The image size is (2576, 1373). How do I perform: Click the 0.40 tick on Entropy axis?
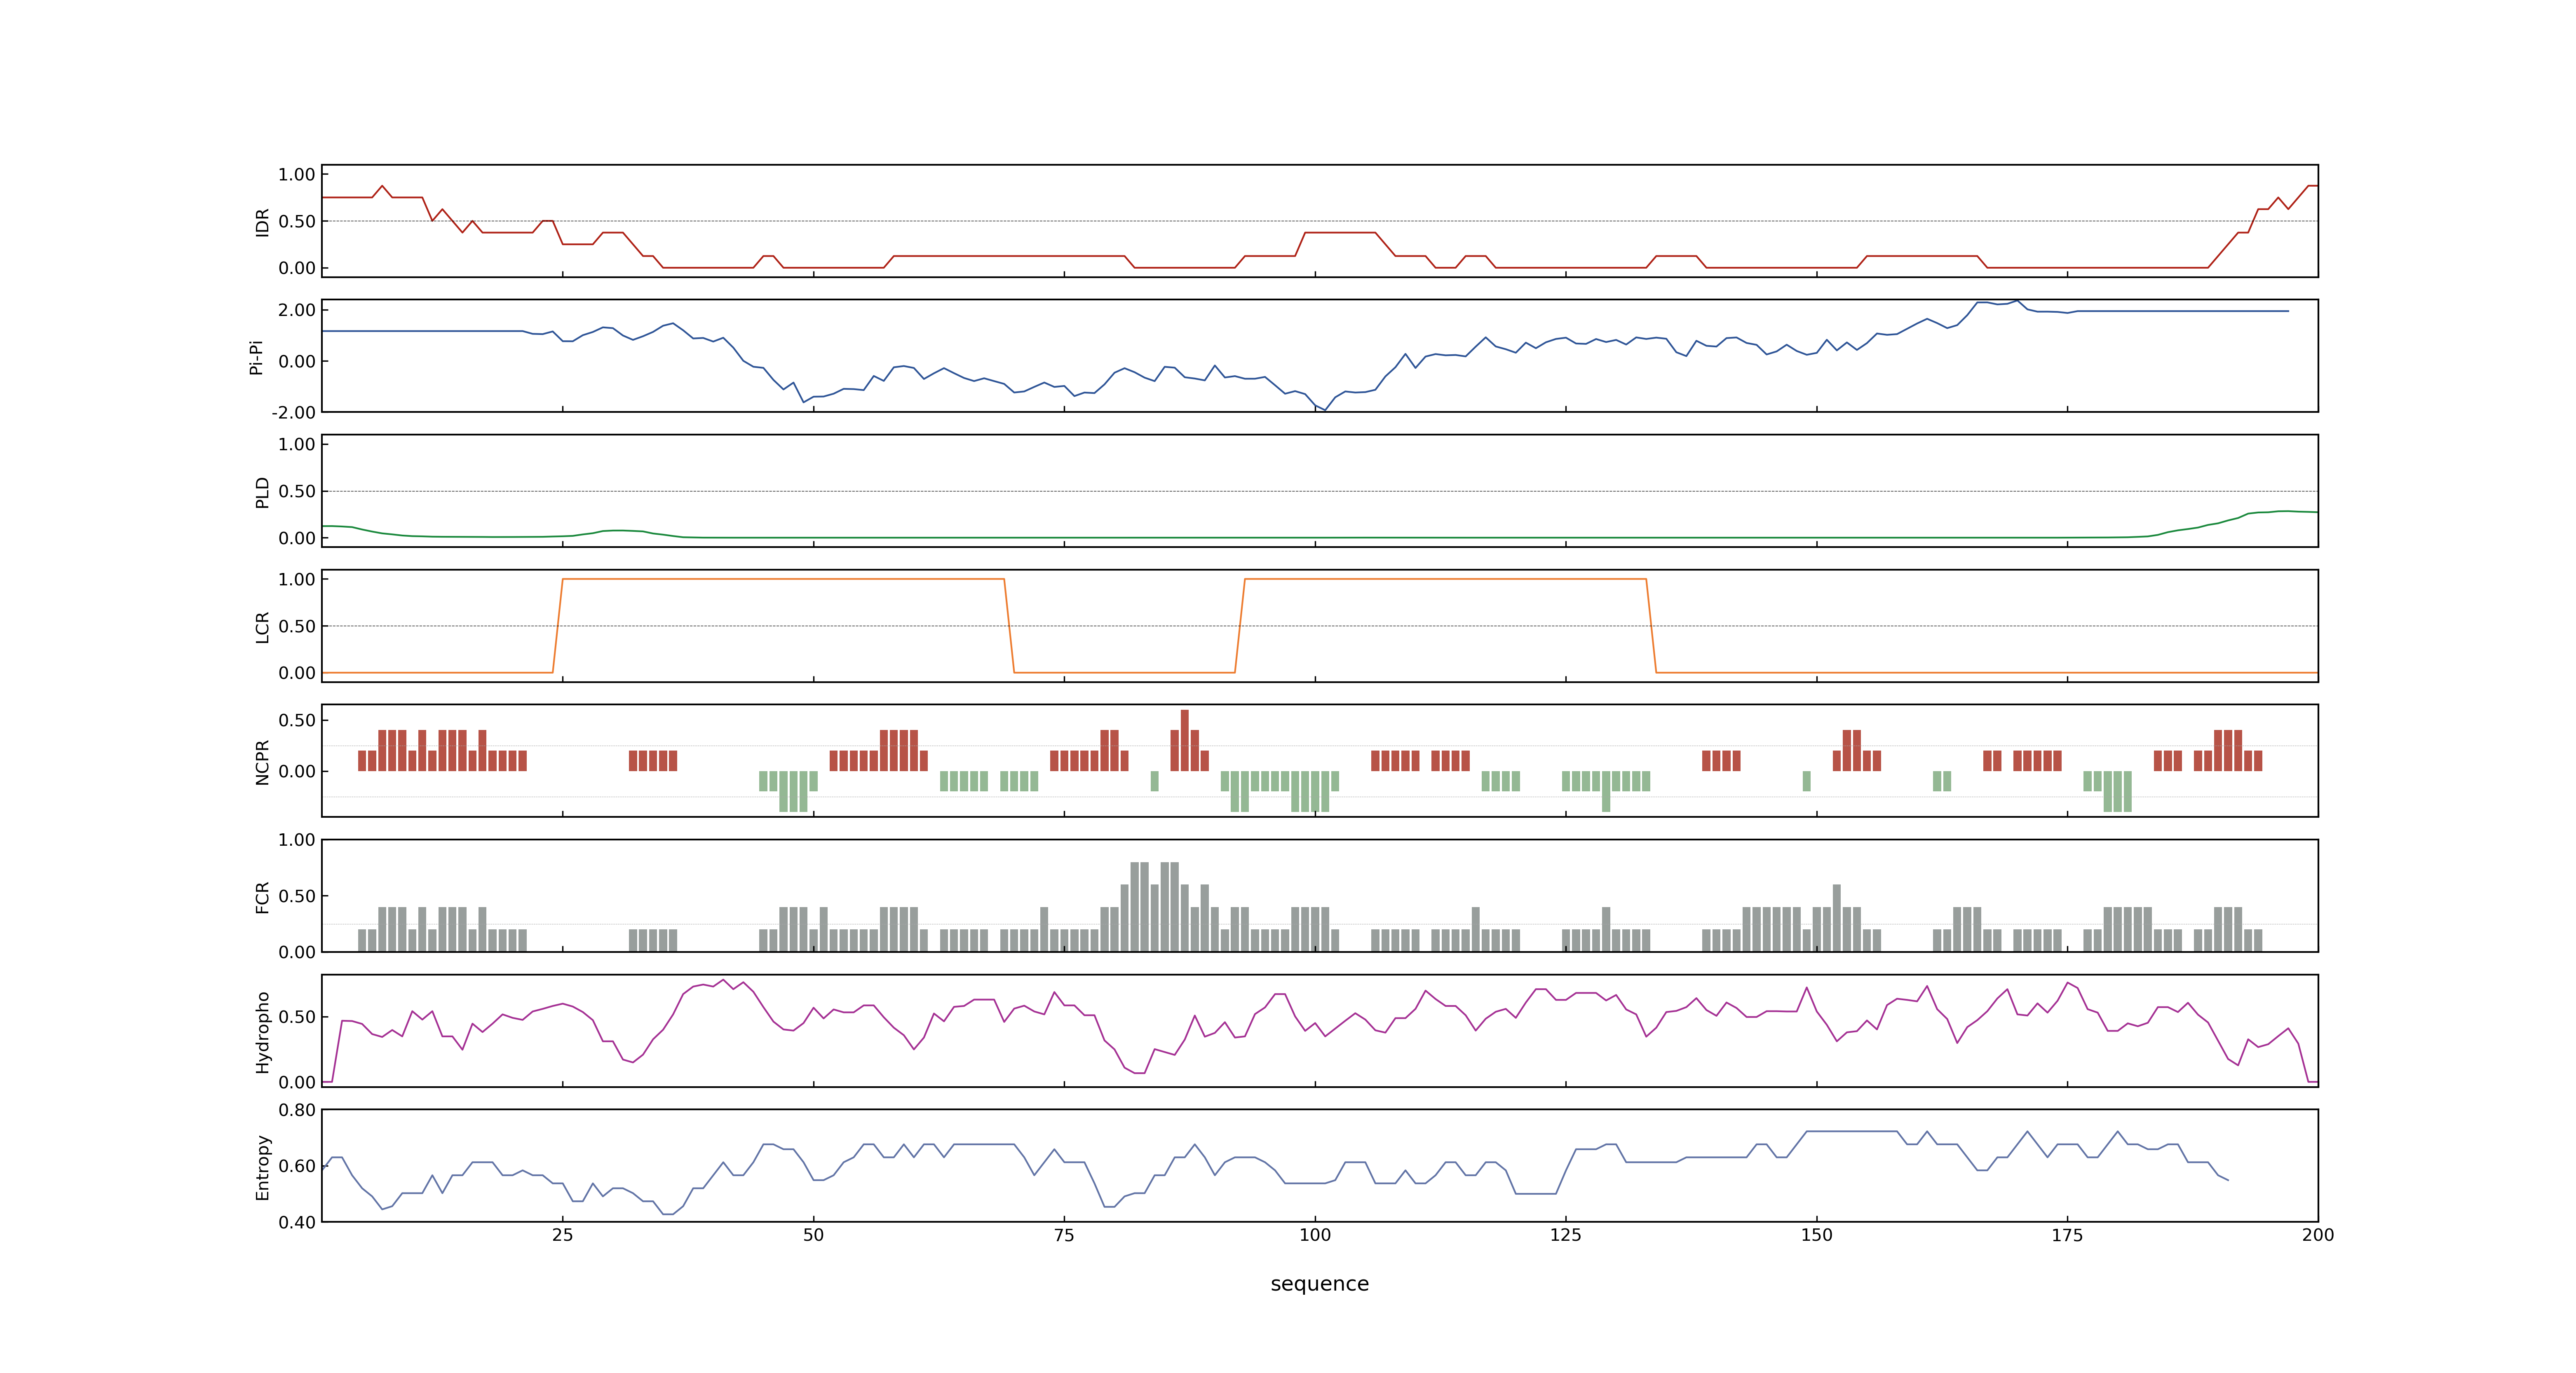(297, 1222)
